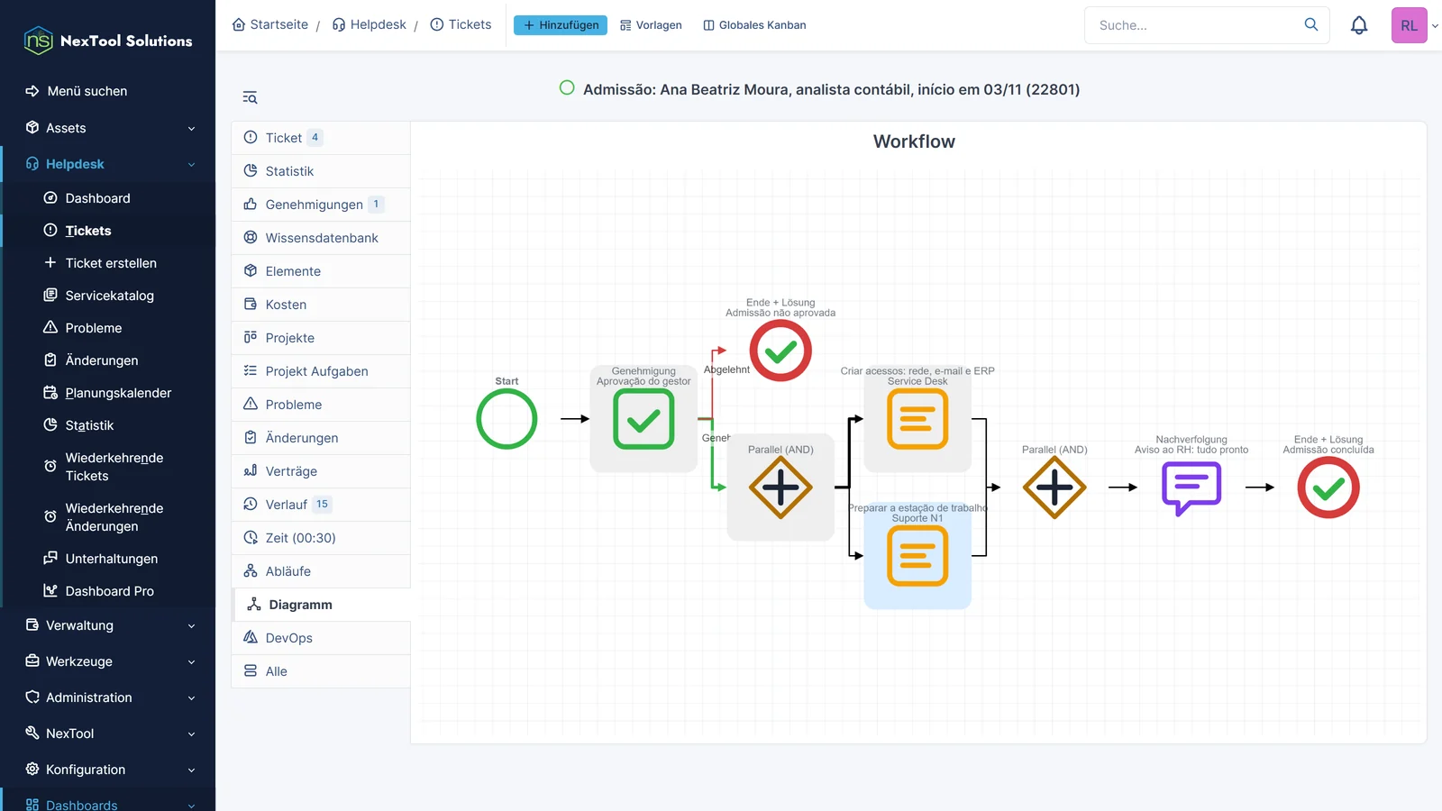
Task: Open Dashboard Pro in the sidebar
Action: click(108, 591)
